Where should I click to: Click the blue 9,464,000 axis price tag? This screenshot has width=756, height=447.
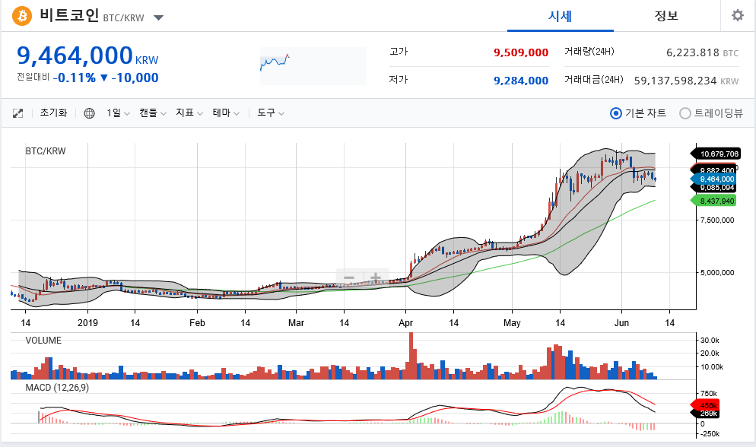714,179
